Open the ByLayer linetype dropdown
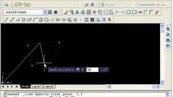The height and width of the screenshot is (97, 173). point(155,5)
